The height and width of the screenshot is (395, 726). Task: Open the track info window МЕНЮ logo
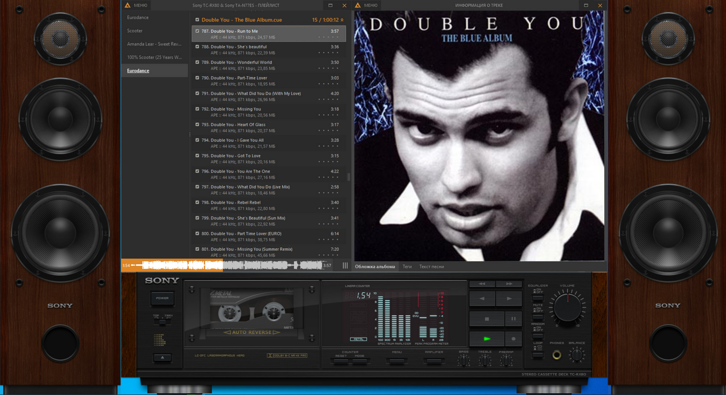coord(358,5)
